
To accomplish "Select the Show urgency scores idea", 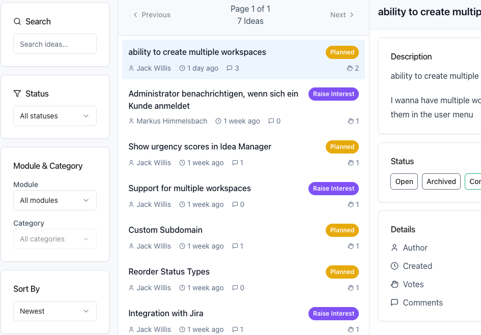I will pyautogui.click(x=200, y=146).
